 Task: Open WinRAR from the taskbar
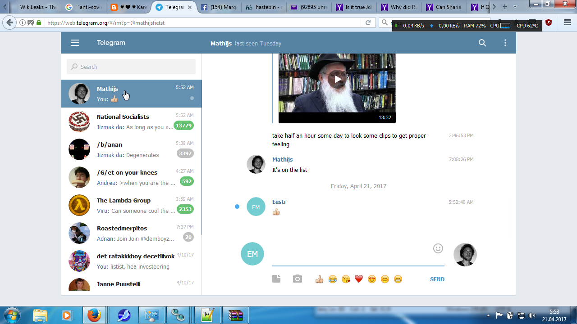click(235, 315)
